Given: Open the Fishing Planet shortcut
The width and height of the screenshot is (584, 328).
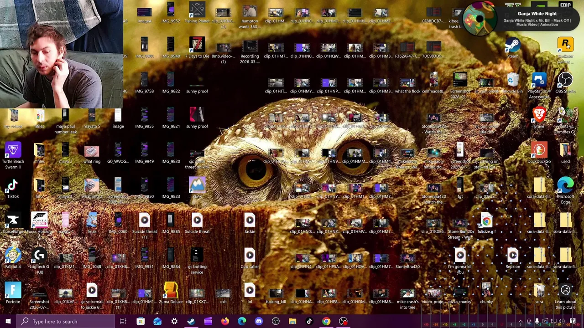Looking at the screenshot, I should pyautogui.click(x=197, y=13).
